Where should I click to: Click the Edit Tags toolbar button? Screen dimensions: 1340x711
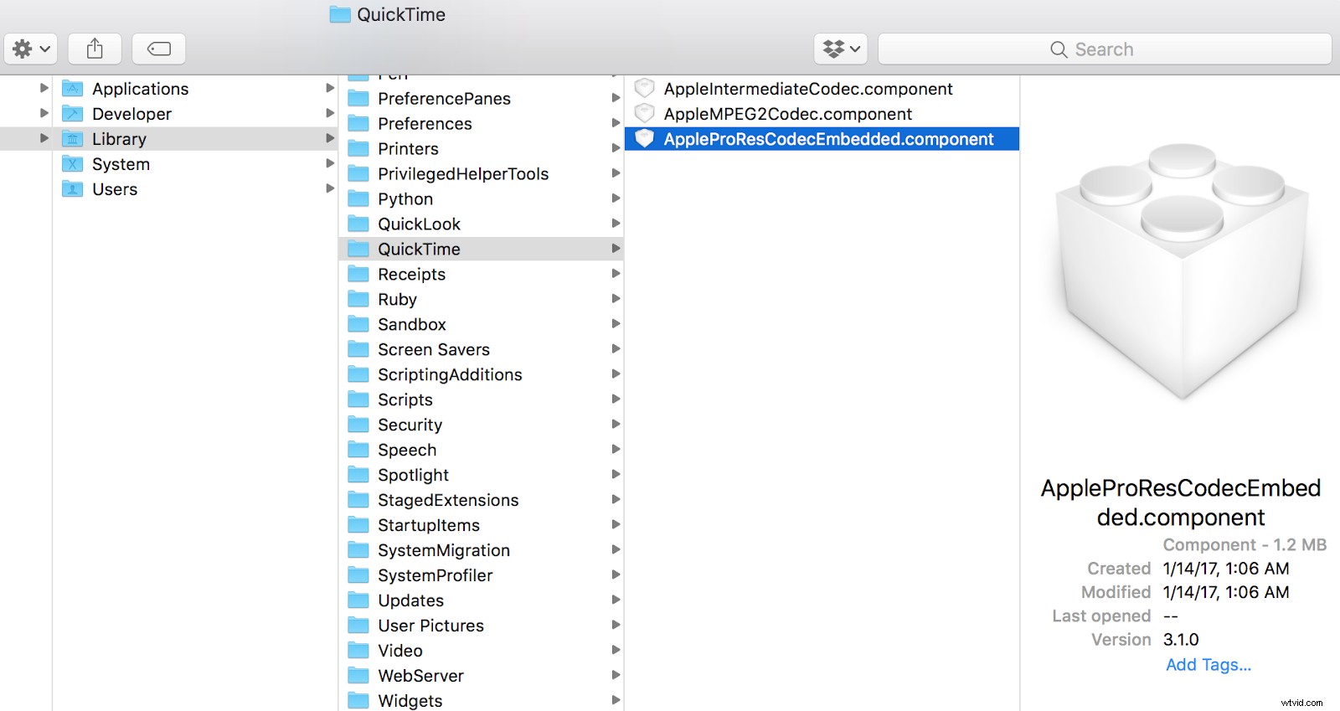tap(158, 49)
